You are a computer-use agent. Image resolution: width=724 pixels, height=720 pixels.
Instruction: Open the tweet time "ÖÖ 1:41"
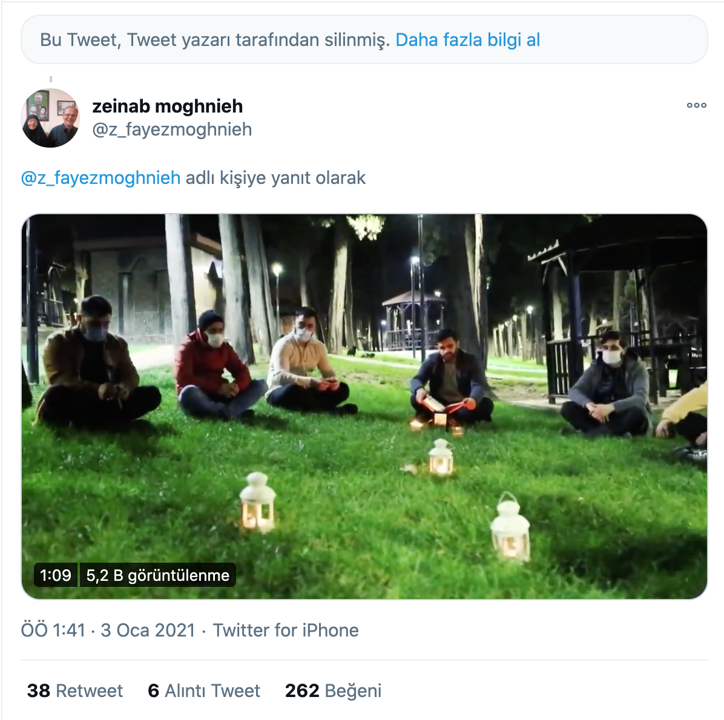53,630
